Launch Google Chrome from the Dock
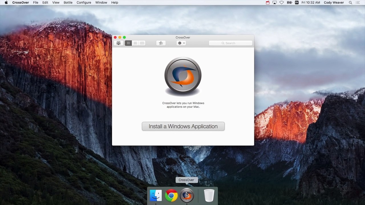 [x=171, y=196]
